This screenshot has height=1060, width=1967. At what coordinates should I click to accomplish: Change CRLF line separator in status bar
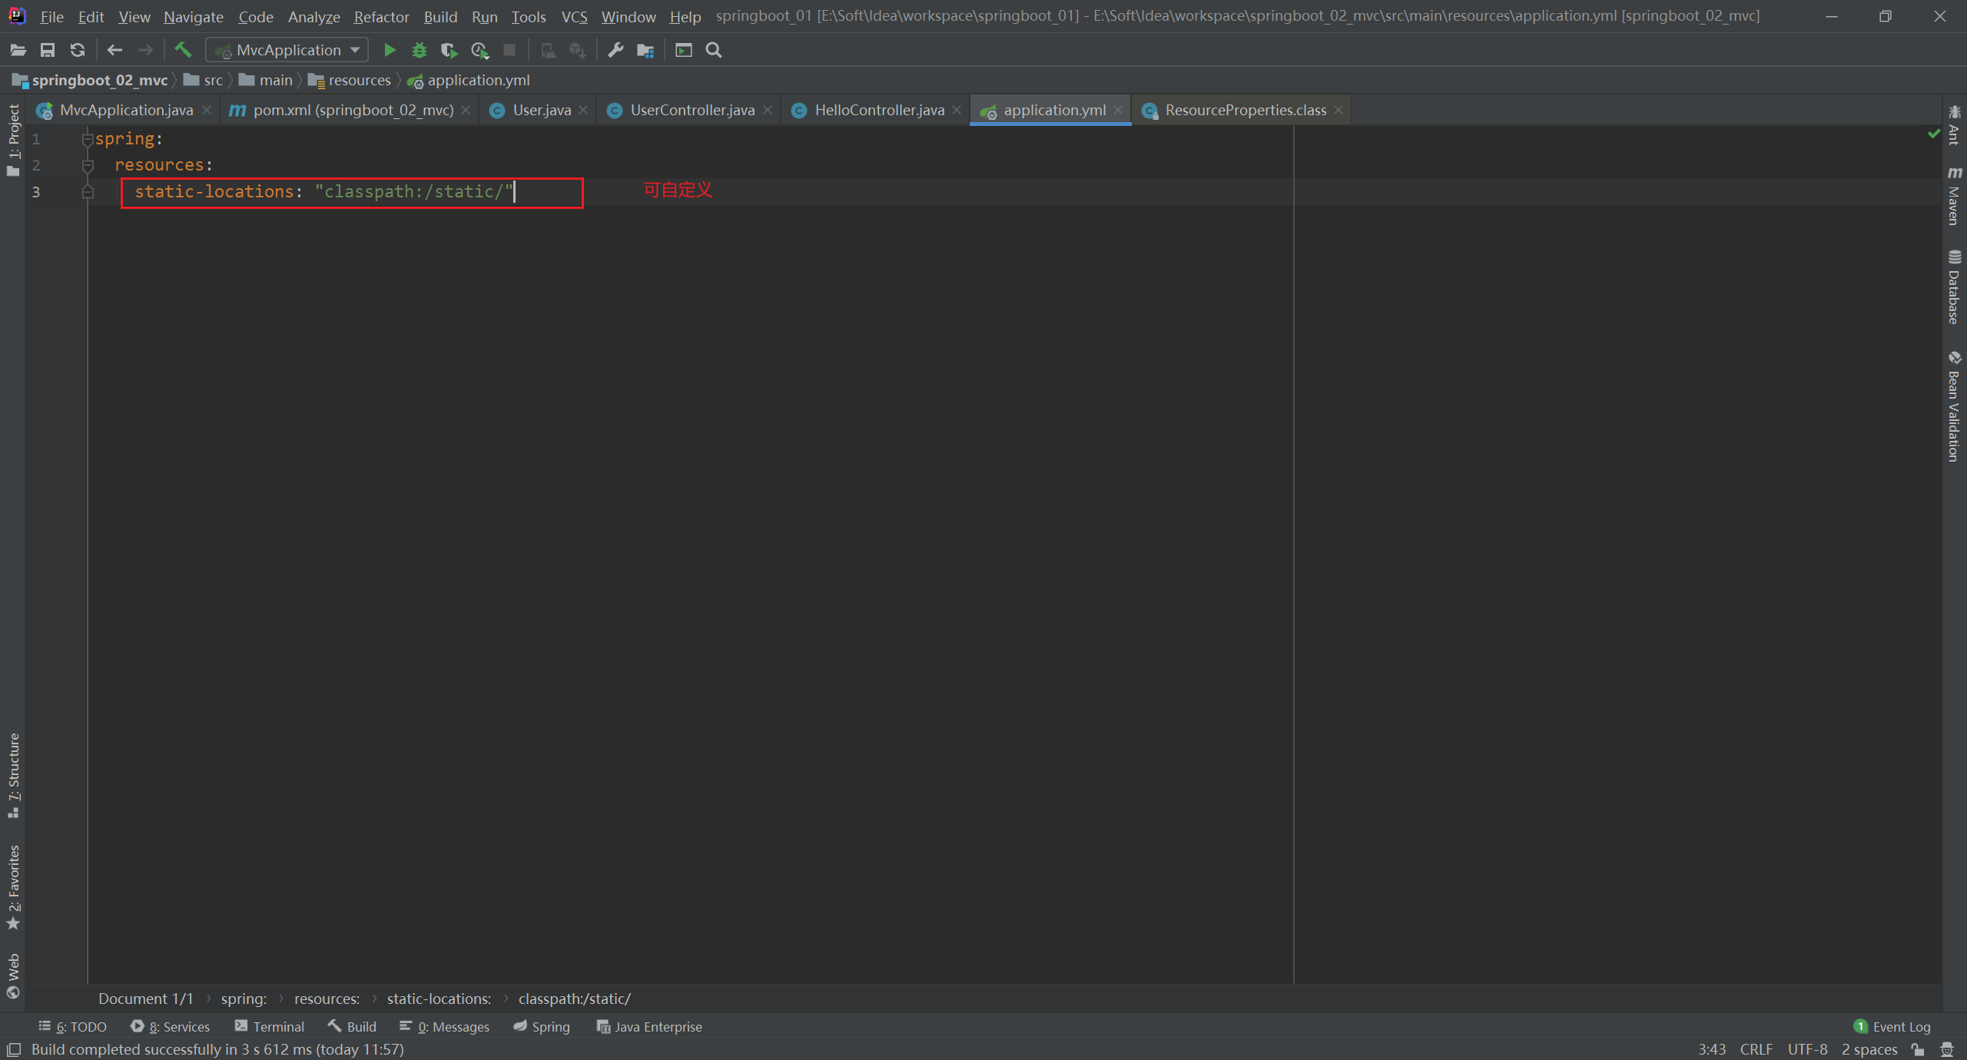click(1756, 1049)
